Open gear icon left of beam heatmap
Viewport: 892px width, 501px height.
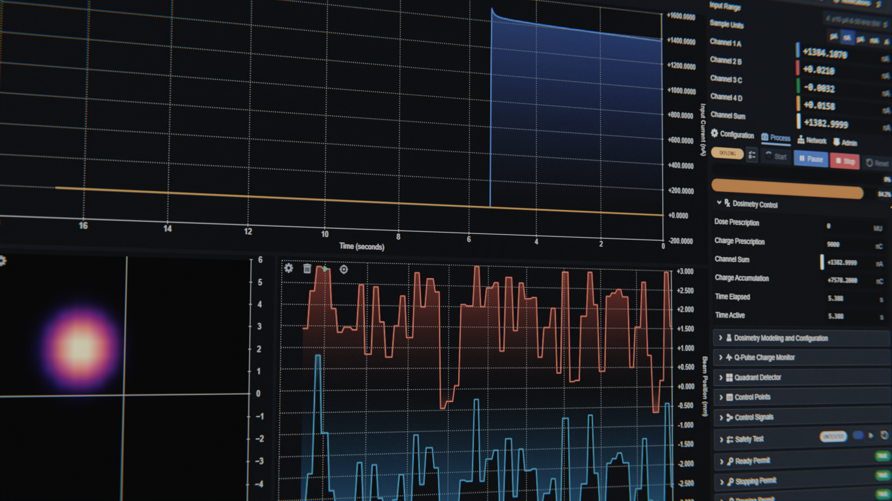(x=3, y=261)
